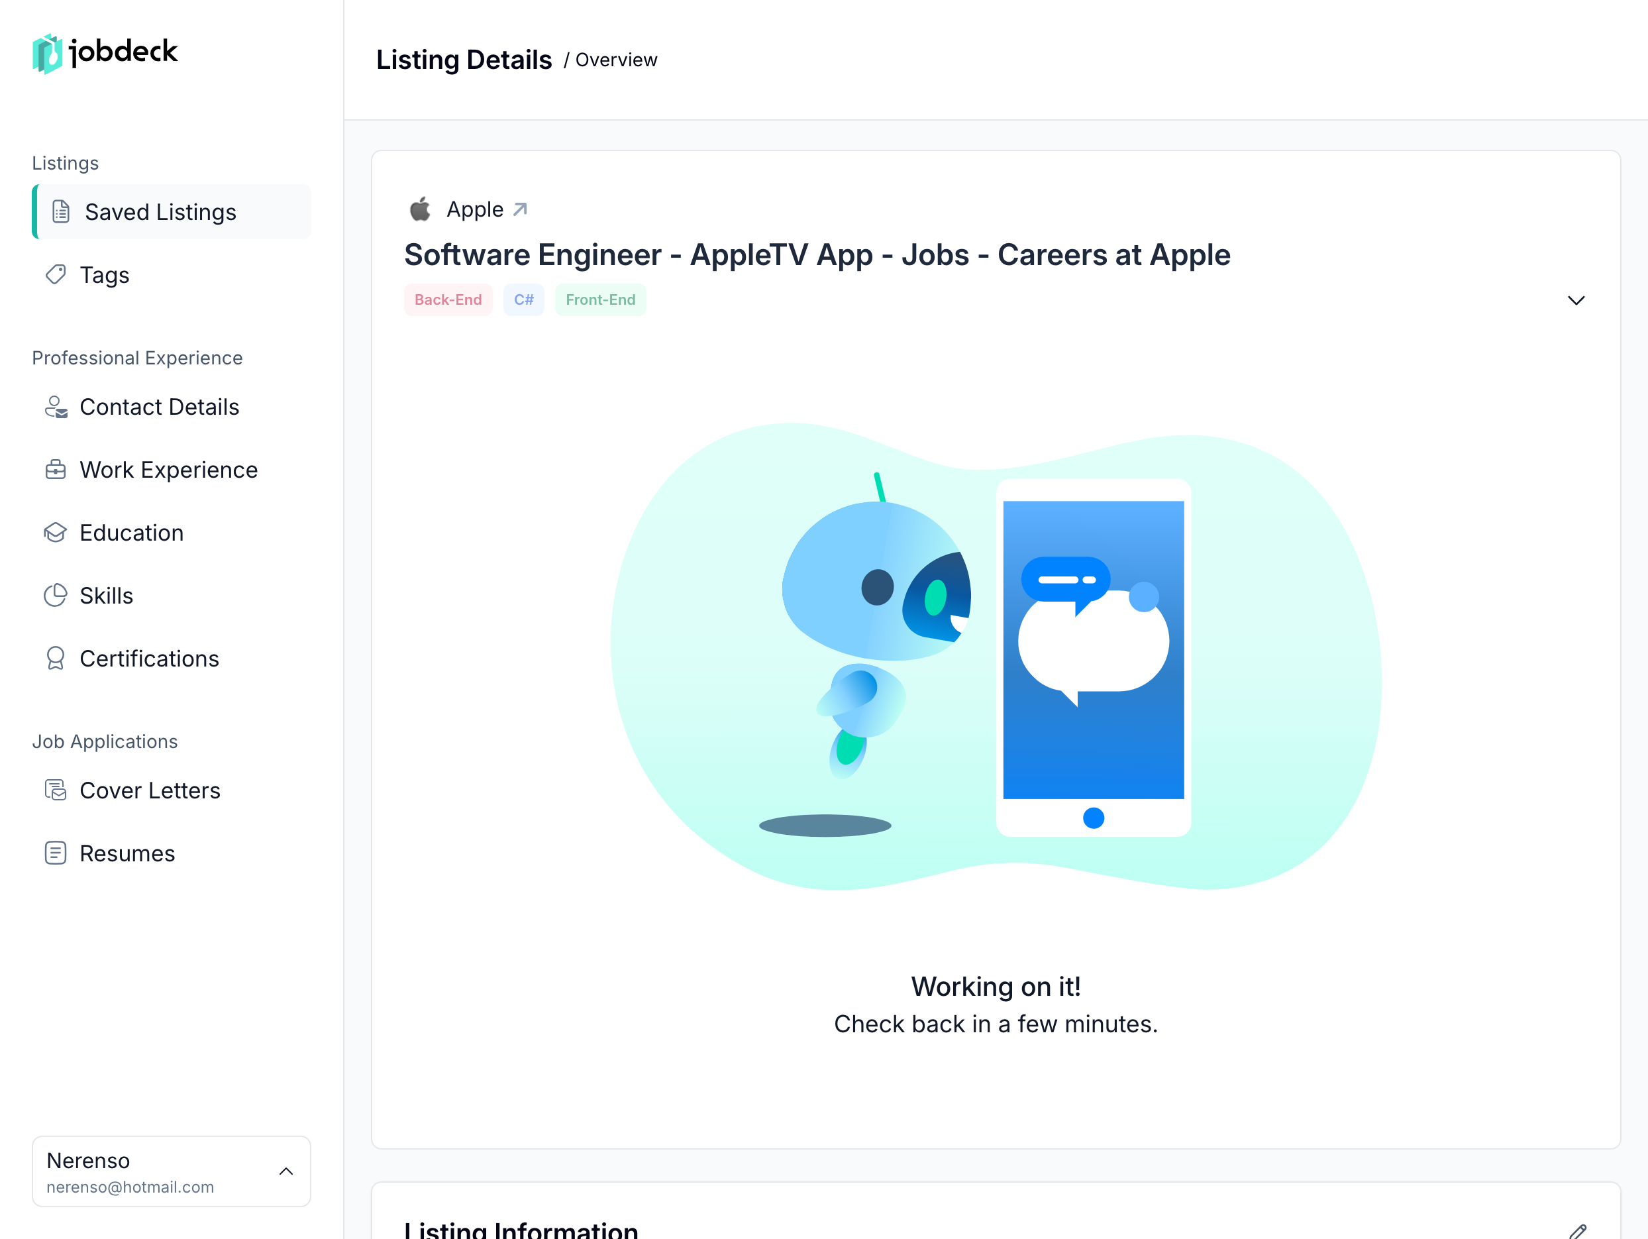This screenshot has height=1239, width=1648.
Task: Navigate to Education
Action: [172, 533]
